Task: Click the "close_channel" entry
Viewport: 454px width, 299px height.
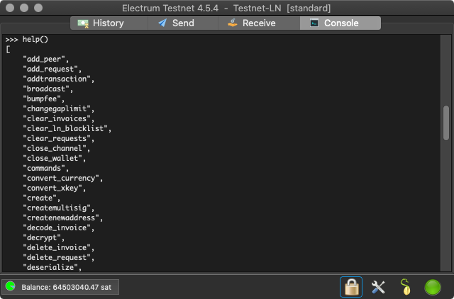Action: (57, 149)
